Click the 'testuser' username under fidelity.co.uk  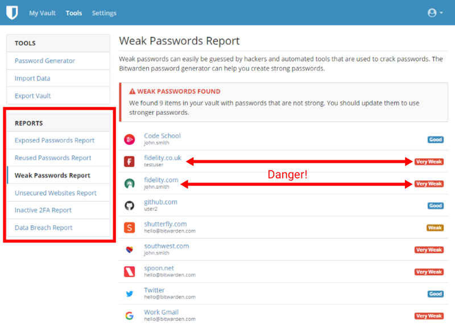tap(154, 165)
